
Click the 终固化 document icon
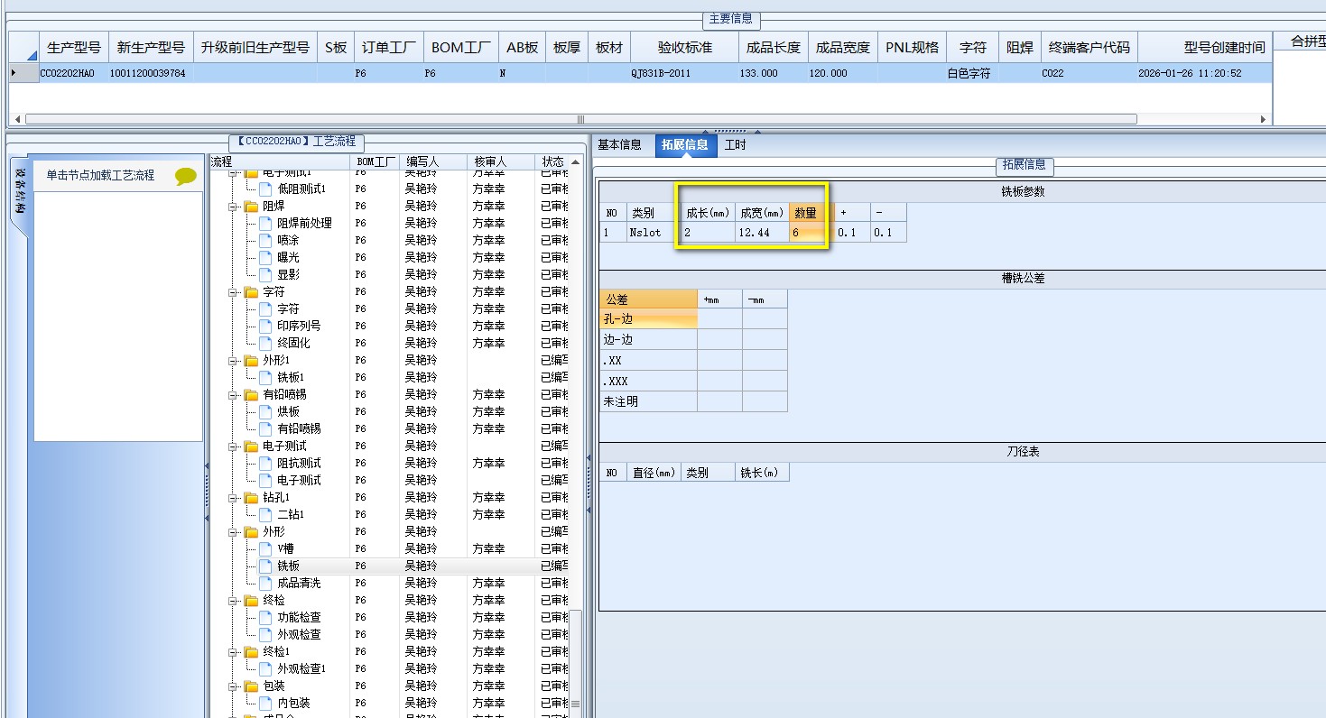pos(265,344)
